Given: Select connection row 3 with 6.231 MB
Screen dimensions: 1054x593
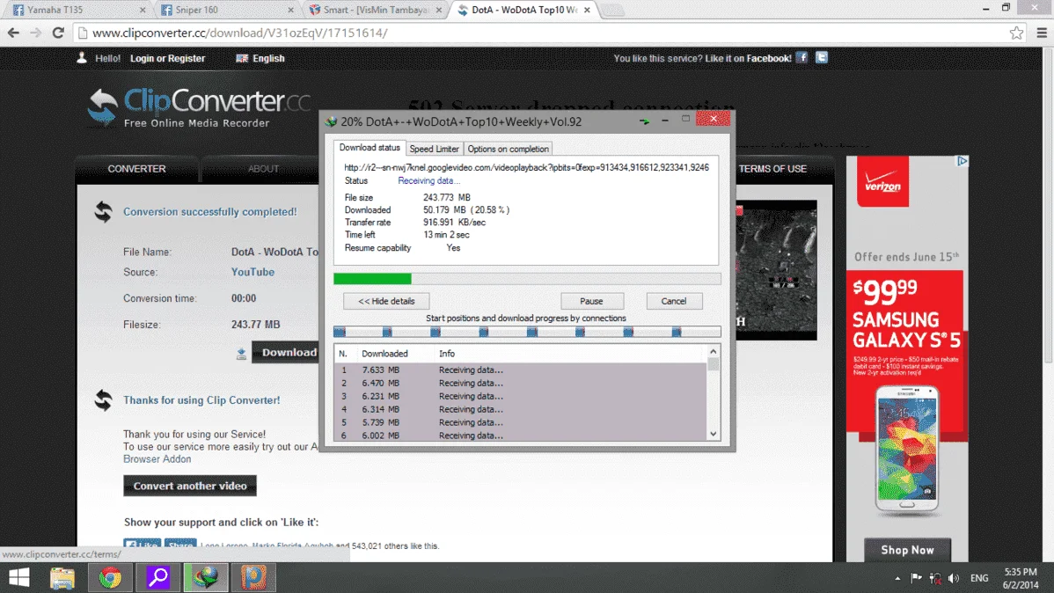Looking at the screenshot, I should click(x=521, y=396).
